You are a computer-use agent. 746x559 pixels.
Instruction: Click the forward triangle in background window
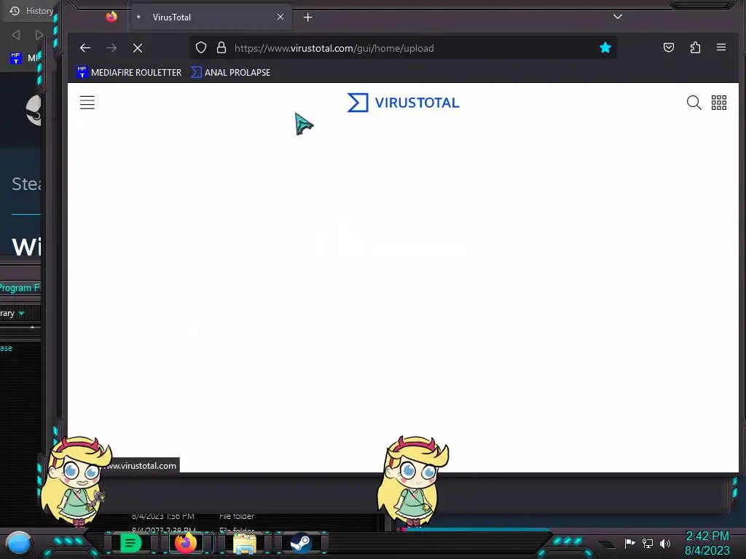click(x=39, y=35)
